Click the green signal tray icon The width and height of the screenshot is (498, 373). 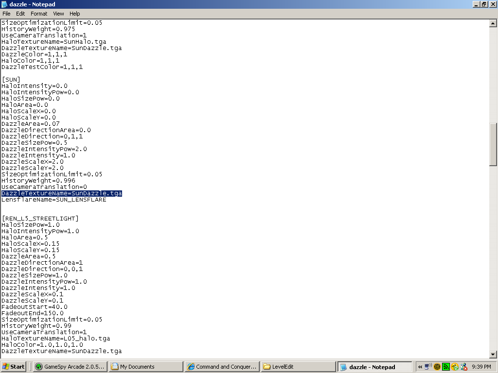click(445, 367)
